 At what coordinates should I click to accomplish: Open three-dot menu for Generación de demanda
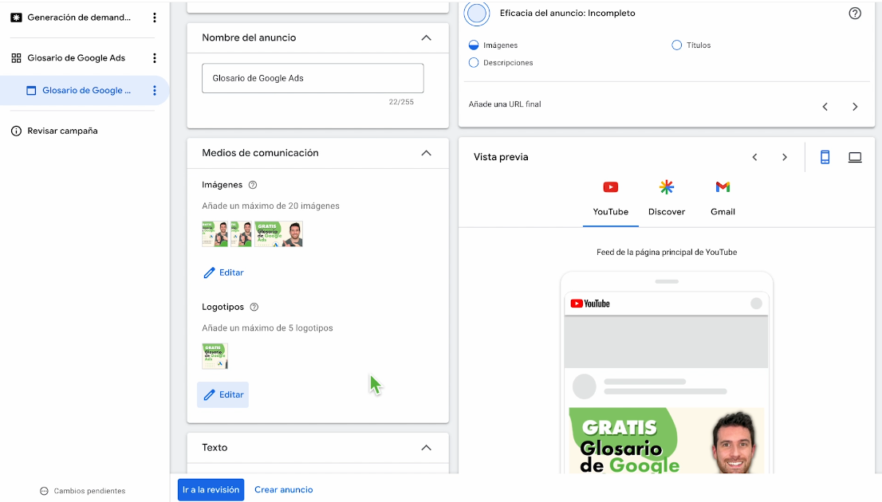pyautogui.click(x=155, y=18)
